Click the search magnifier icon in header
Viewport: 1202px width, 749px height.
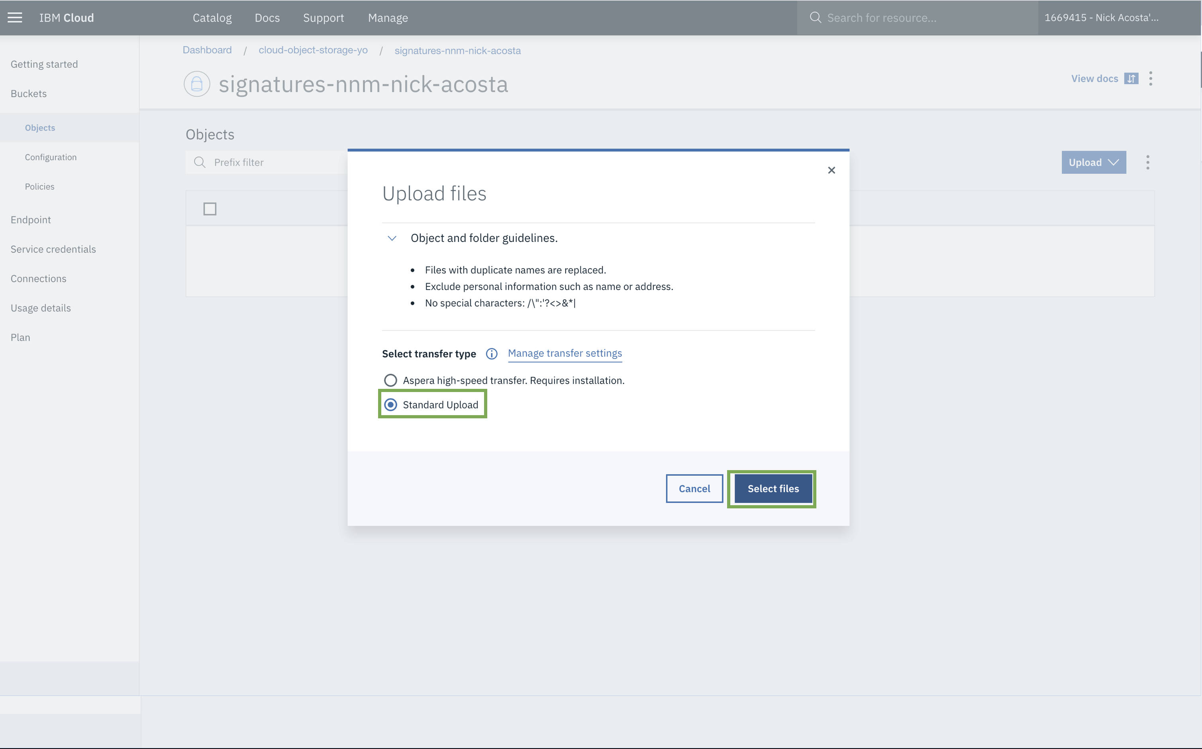coord(815,18)
